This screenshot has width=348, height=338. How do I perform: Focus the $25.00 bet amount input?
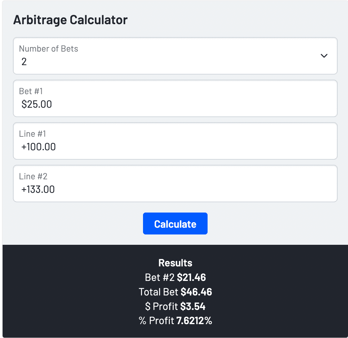click(37, 104)
